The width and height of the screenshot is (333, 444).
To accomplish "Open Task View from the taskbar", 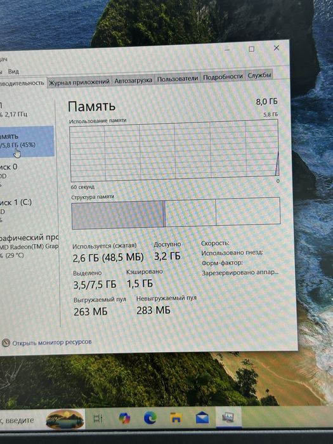I will 98,419.
